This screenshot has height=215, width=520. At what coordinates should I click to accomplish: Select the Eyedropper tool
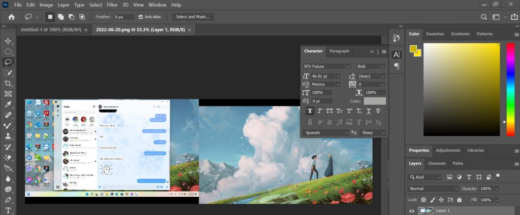[8, 104]
